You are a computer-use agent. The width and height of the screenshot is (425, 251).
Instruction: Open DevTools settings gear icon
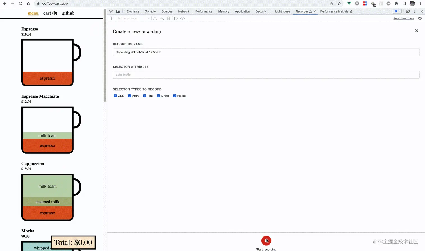pyautogui.click(x=408, y=11)
